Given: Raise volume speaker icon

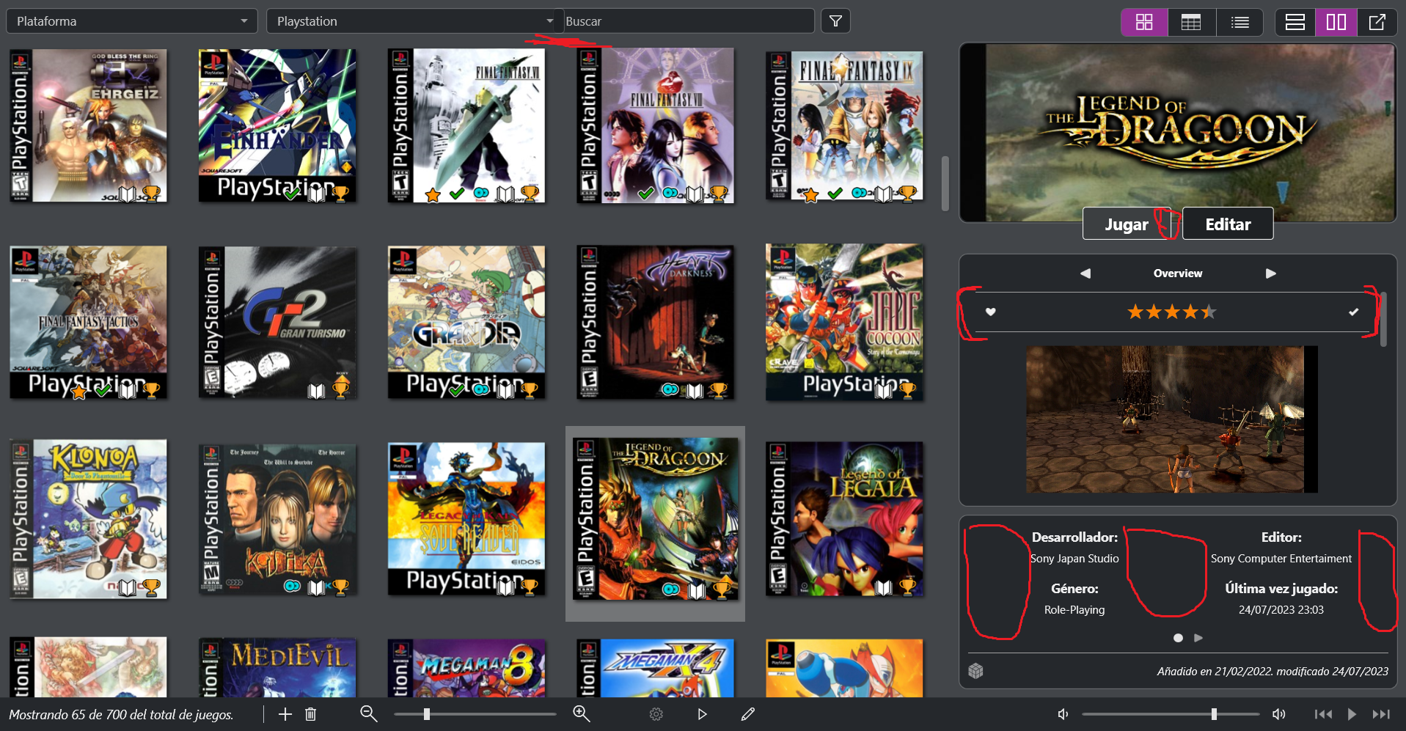Looking at the screenshot, I should [x=1278, y=714].
